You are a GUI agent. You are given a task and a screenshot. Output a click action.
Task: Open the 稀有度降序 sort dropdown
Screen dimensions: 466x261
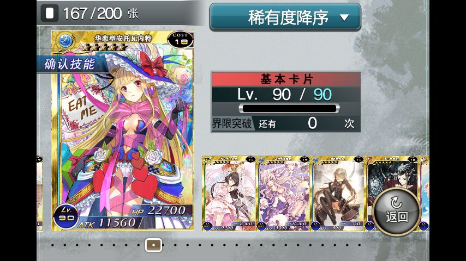pos(285,17)
